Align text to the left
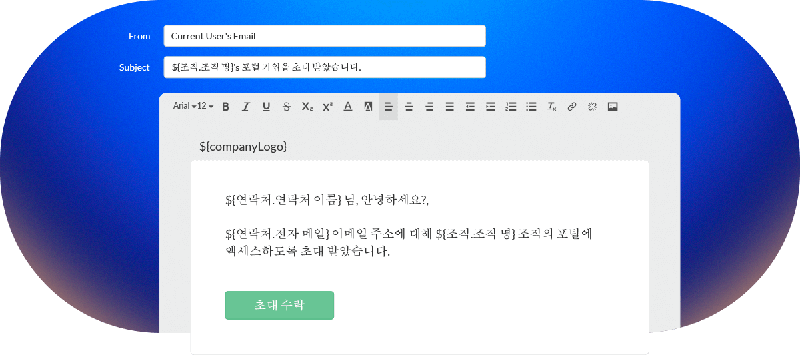The image size is (800, 355). [x=389, y=107]
